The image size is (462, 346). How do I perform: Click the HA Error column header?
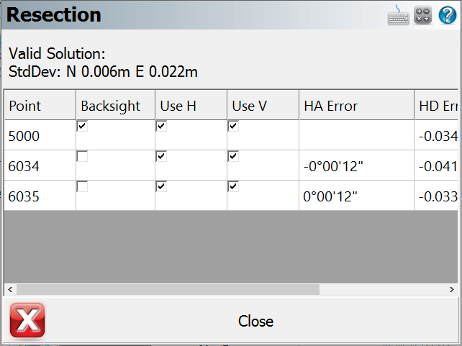click(356, 106)
